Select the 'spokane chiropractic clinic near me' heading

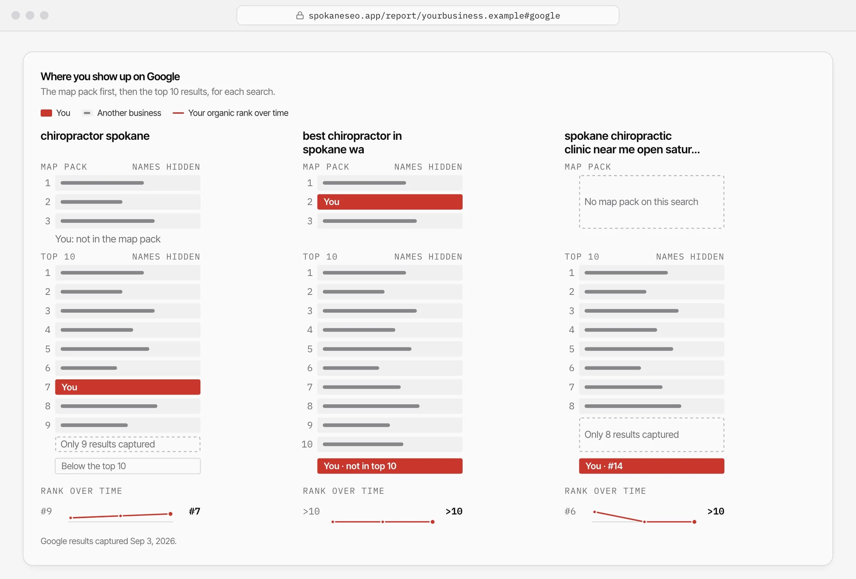tap(632, 143)
